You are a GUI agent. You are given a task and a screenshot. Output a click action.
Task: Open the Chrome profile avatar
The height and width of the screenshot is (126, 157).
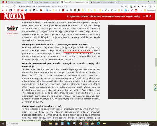click(150, 6)
